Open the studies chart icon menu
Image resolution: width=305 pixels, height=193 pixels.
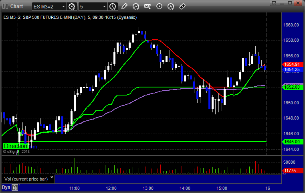point(136,6)
